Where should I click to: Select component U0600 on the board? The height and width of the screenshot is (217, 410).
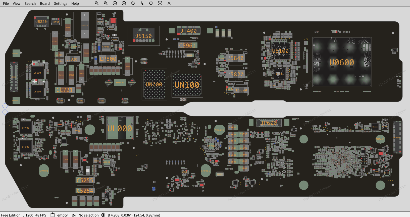point(342,62)
